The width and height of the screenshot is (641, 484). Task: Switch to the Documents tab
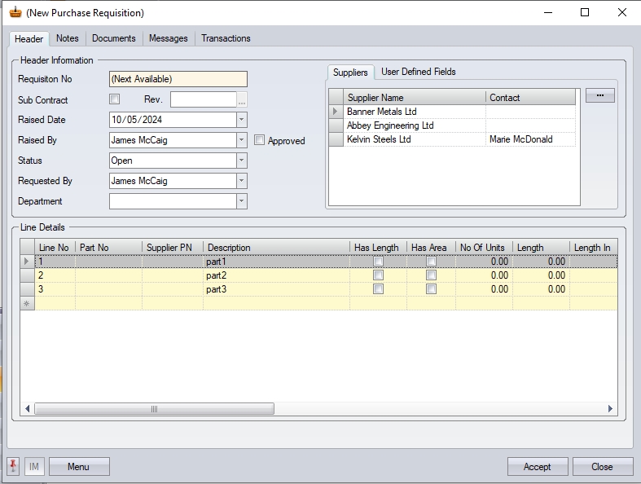[x=113, y=38]
